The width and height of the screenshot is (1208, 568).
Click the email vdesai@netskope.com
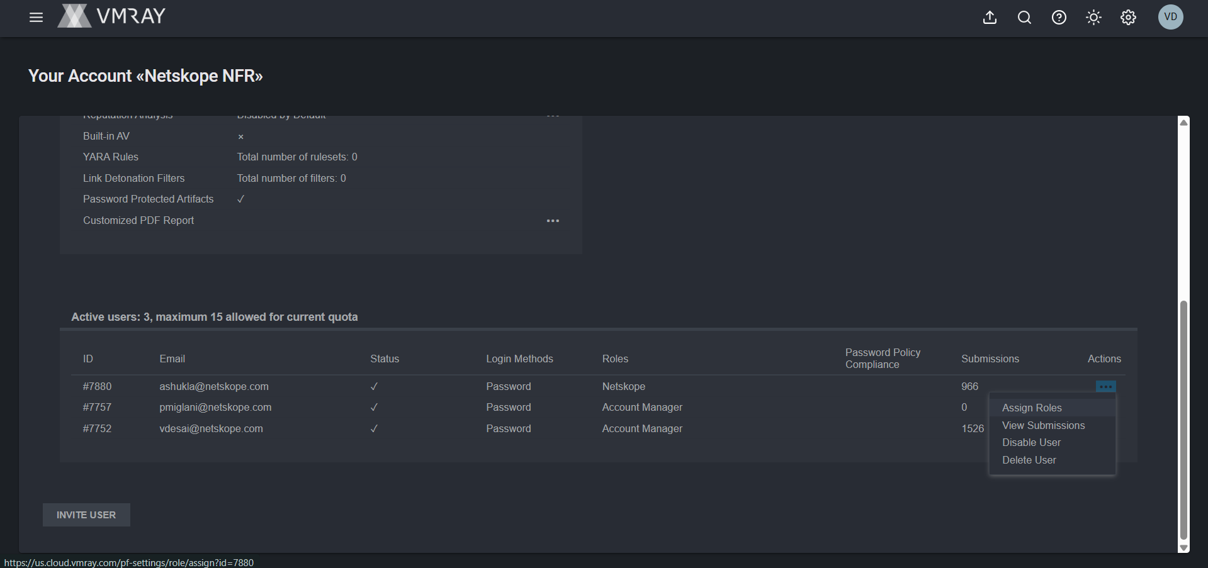pyautogui.click(x=211, y=428)
